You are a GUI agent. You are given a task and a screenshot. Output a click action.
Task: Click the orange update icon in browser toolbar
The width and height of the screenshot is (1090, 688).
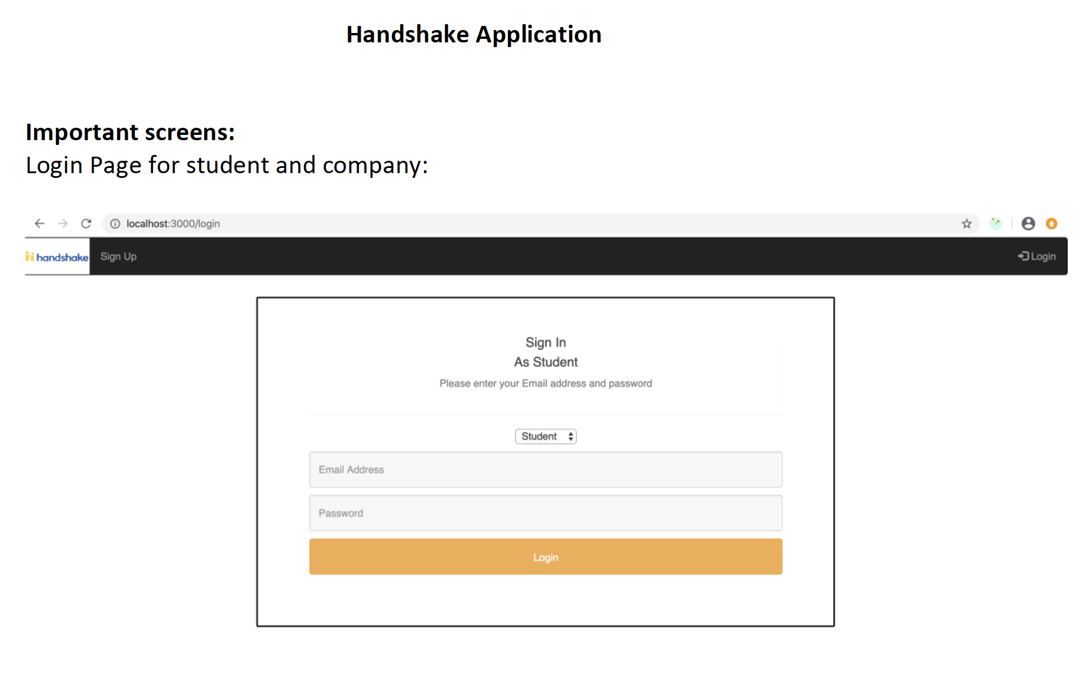coord(1052,223)
